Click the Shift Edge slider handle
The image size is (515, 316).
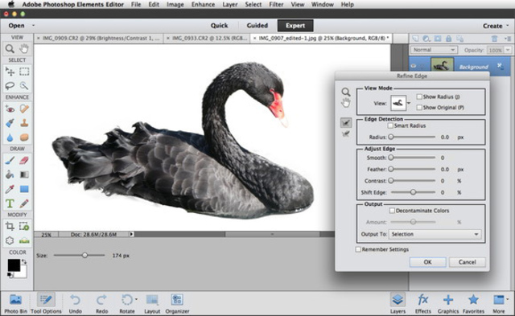(x=413, y=192)
